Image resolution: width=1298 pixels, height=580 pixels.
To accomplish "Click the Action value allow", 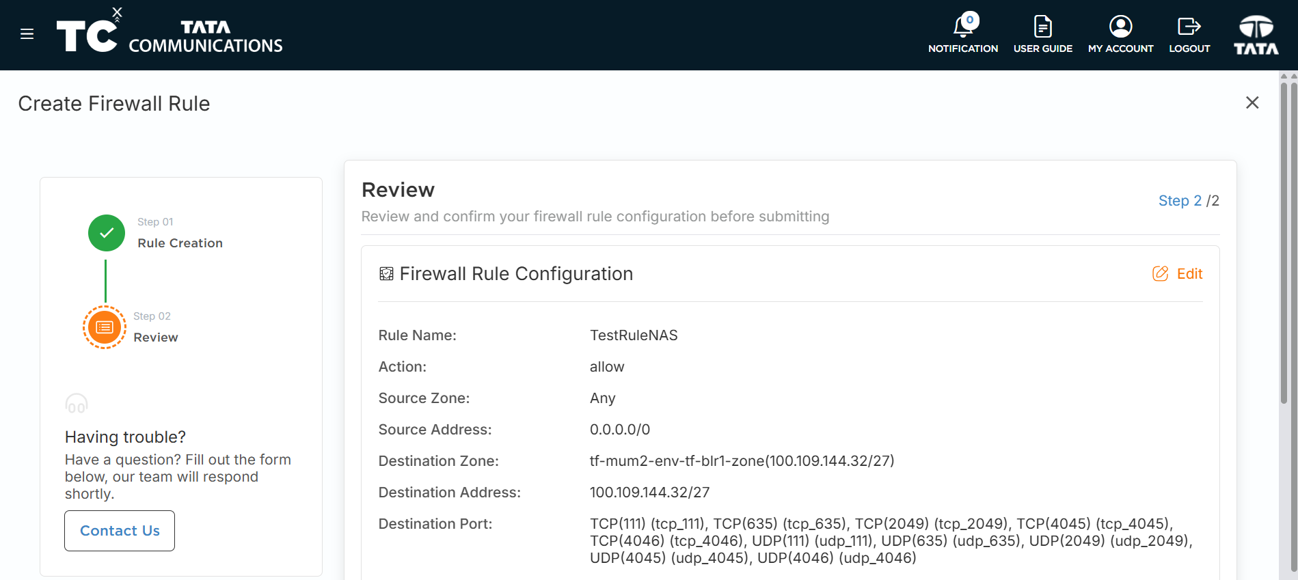I will click(607, 367).
